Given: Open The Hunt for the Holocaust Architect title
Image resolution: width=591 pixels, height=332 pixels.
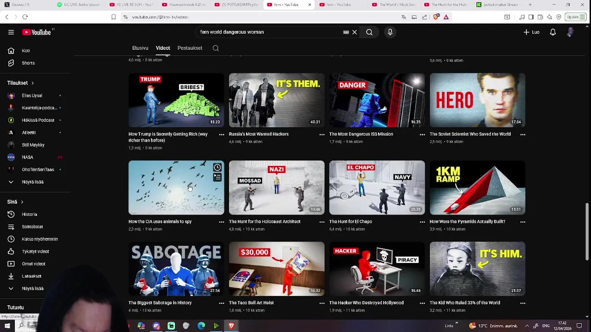Looking at the screenshot, I should pos(265,222).
